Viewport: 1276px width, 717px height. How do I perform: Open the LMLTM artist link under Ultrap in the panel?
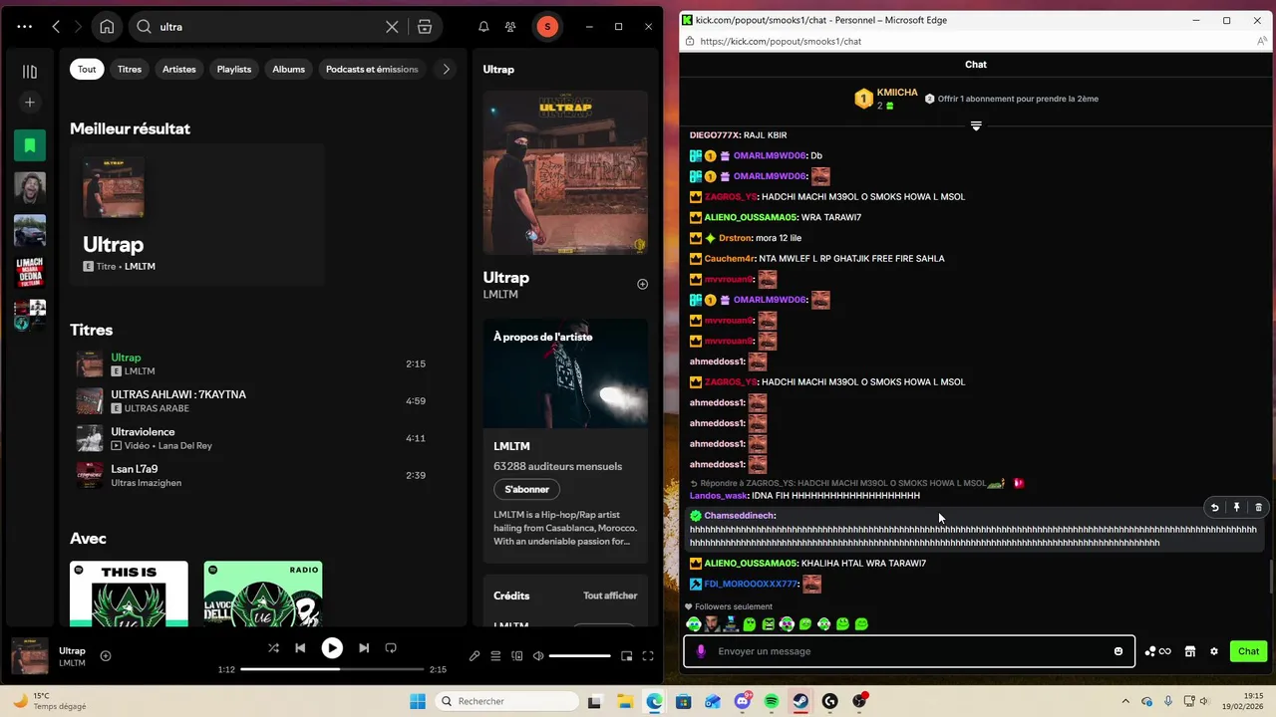500,295
